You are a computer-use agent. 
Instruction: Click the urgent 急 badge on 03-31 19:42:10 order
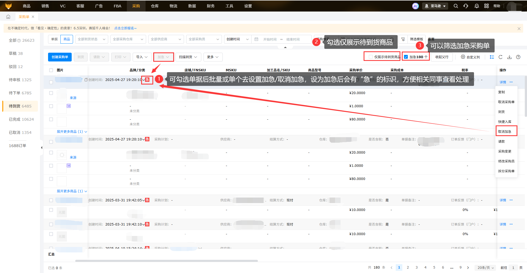tap(147, 224)
